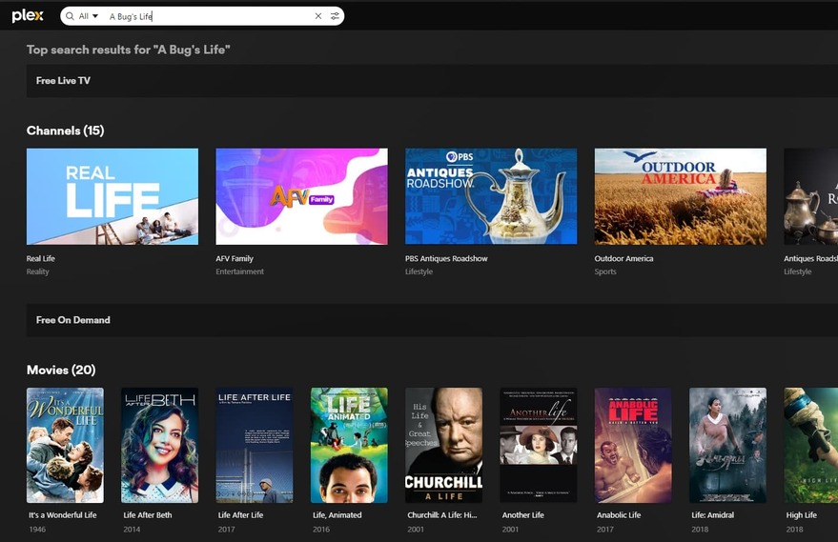The image size is (838, 542).
Task: Open the Life: Amidral poster
Action: pyautogui.click(x=728, y=445)
